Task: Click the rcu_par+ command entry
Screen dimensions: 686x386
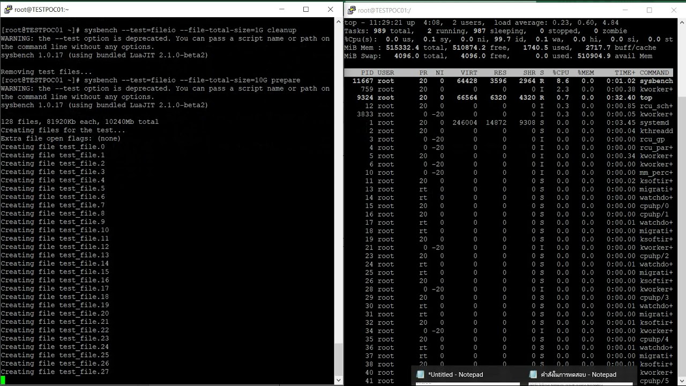Action: [656, 147]
